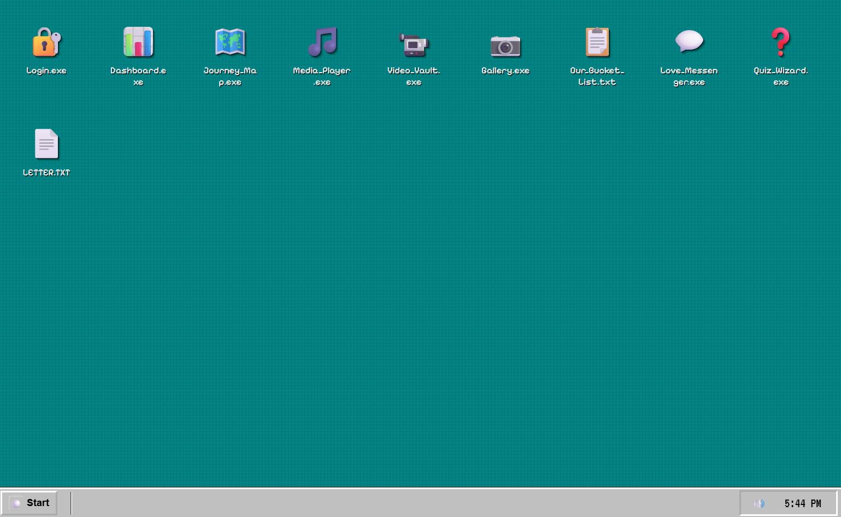
Task: Click the "Media_Player.exe" filename label
Action: coord(322,76)
